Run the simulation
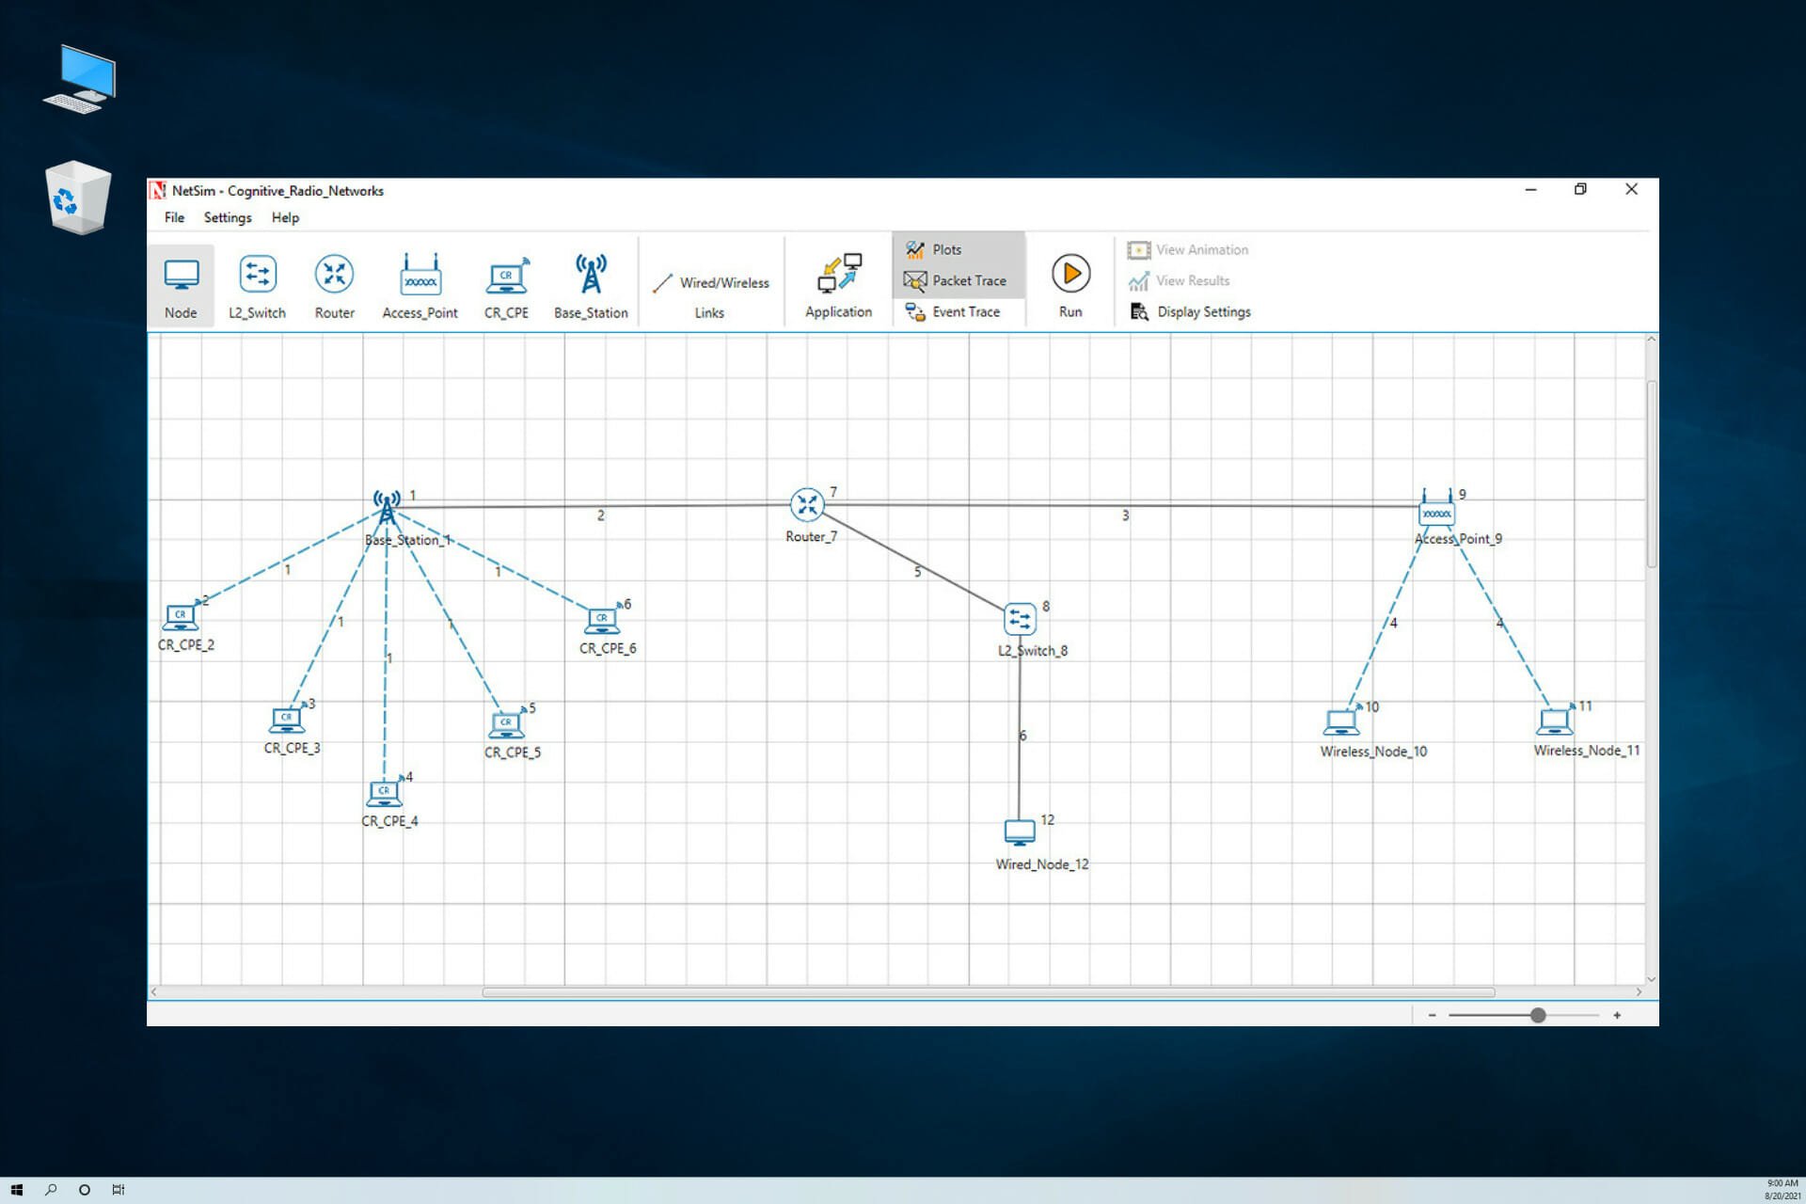The height and width of the screenshot is (1204, 1806). (1070, 286)
